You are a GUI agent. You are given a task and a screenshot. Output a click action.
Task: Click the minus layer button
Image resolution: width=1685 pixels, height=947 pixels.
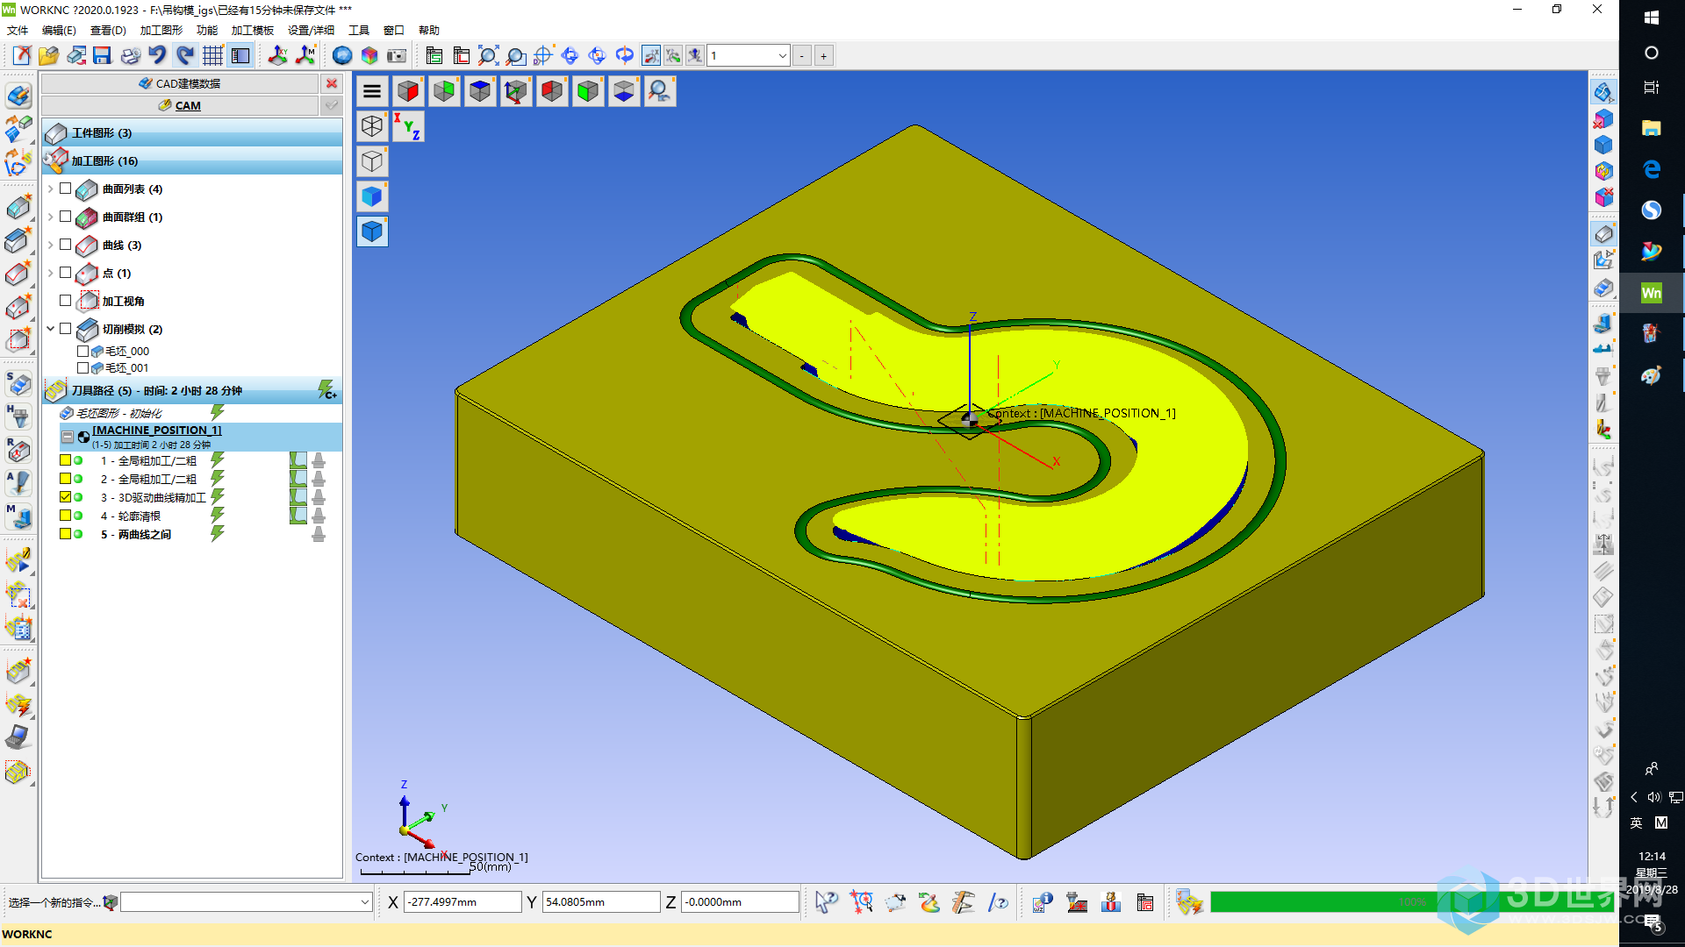[x=802, y=55]
